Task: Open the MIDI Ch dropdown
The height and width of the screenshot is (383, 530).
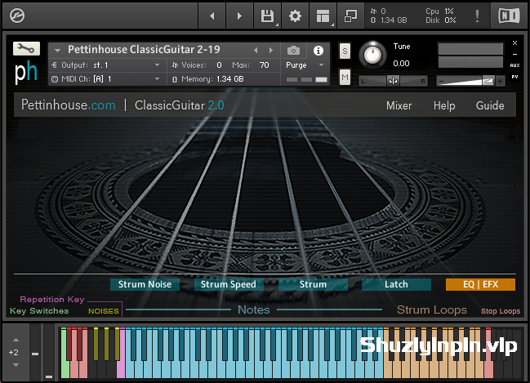Action: [106, 78]
